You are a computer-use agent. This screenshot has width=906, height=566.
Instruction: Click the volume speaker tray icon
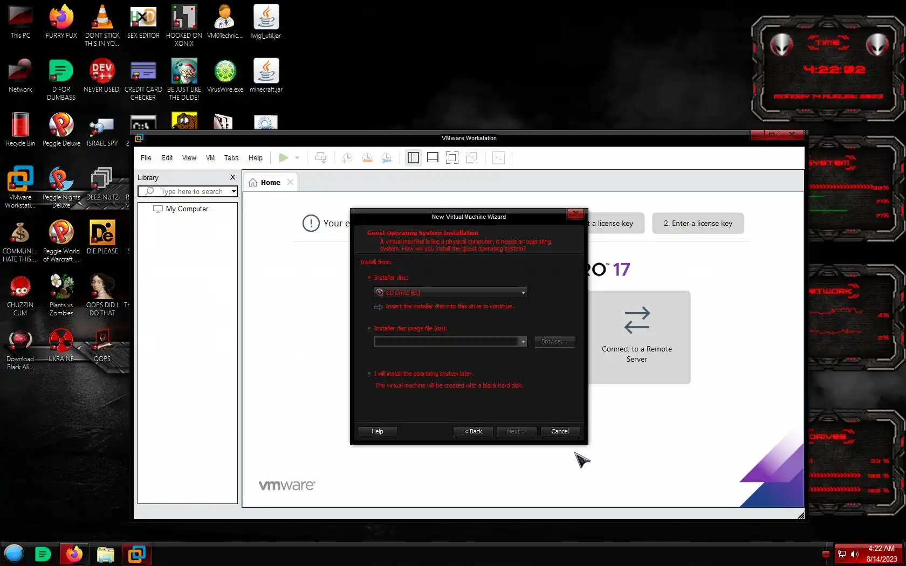click(855, 554)
